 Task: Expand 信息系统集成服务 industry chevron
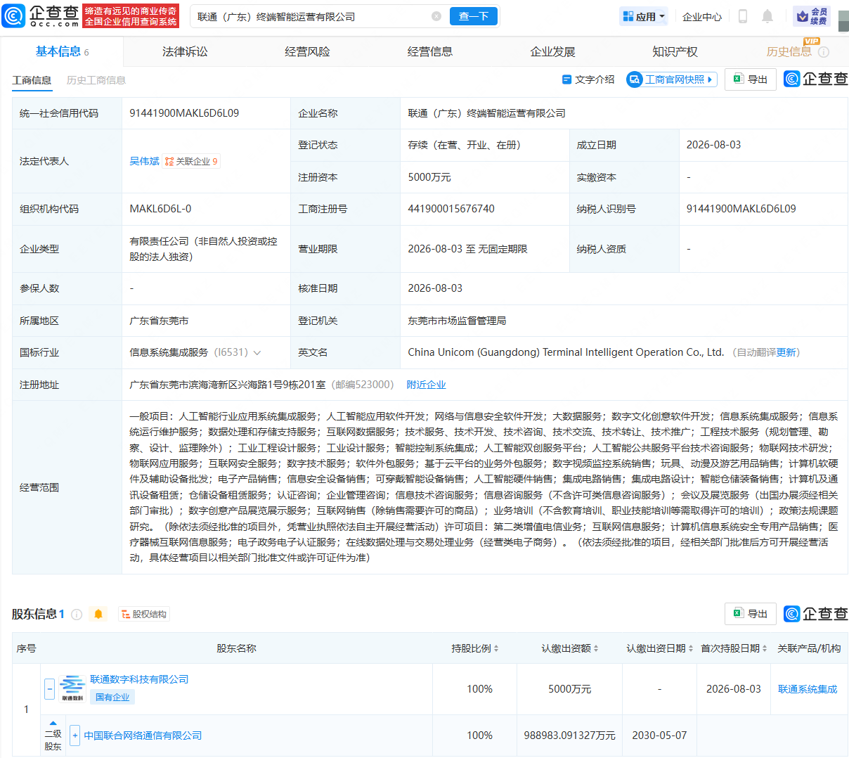tap(257, 353)
